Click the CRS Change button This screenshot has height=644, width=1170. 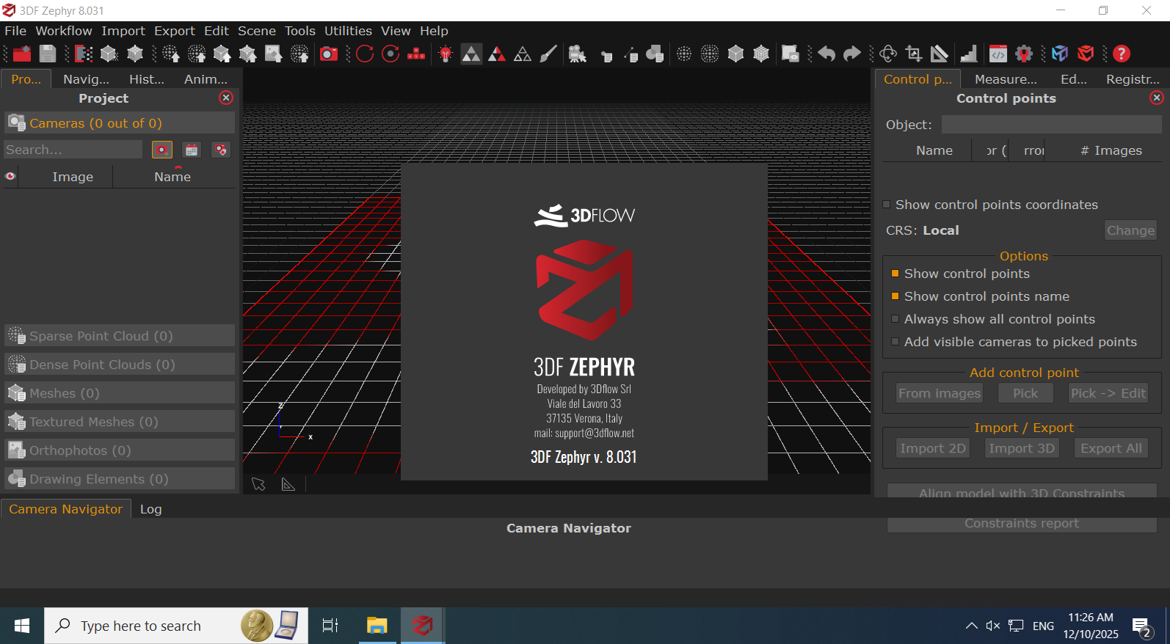[1130, 230]
